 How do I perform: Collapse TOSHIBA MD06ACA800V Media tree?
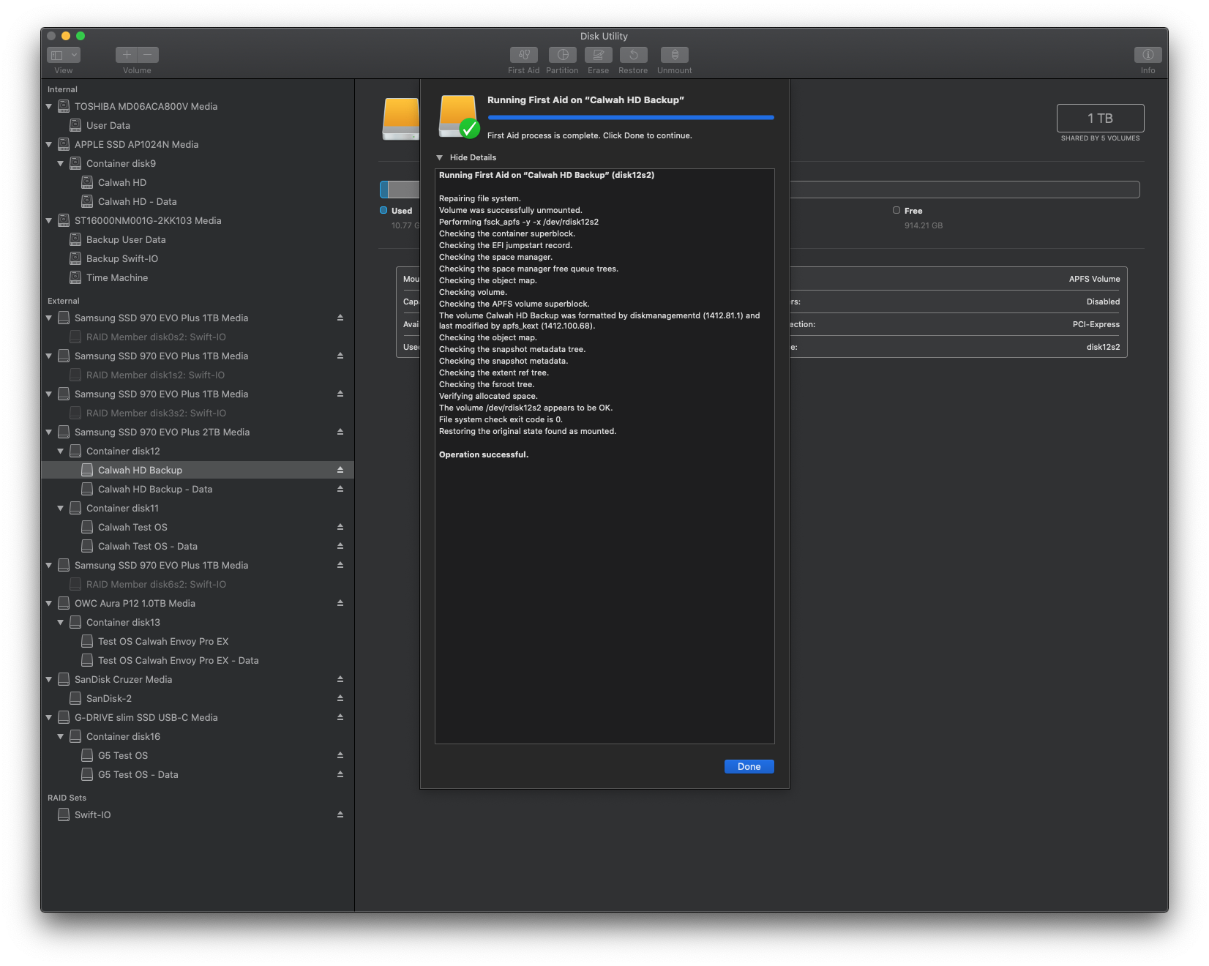coord(49,106)
